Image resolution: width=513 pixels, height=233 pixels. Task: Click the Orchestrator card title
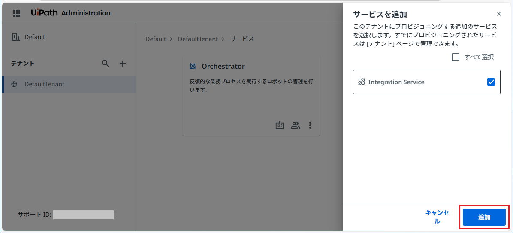tap(223, 67)
